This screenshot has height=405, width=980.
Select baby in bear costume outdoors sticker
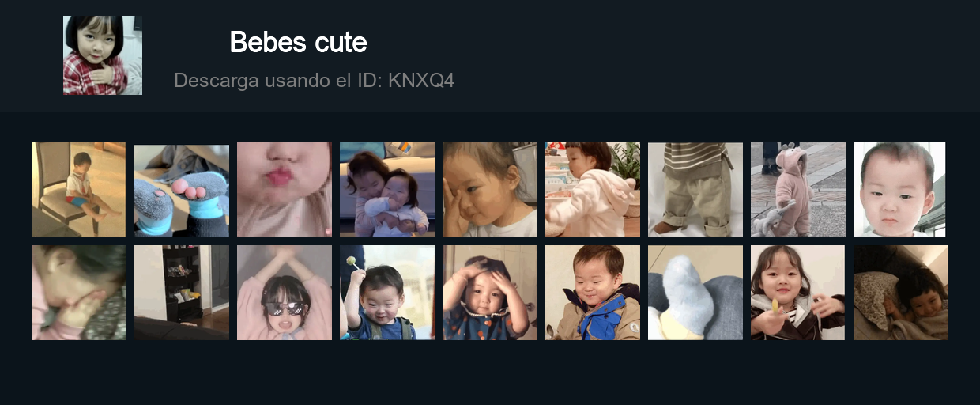(x=798, y=190)
